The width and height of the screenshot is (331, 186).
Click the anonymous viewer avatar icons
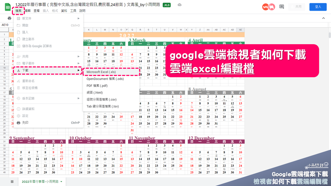(269, 7)
